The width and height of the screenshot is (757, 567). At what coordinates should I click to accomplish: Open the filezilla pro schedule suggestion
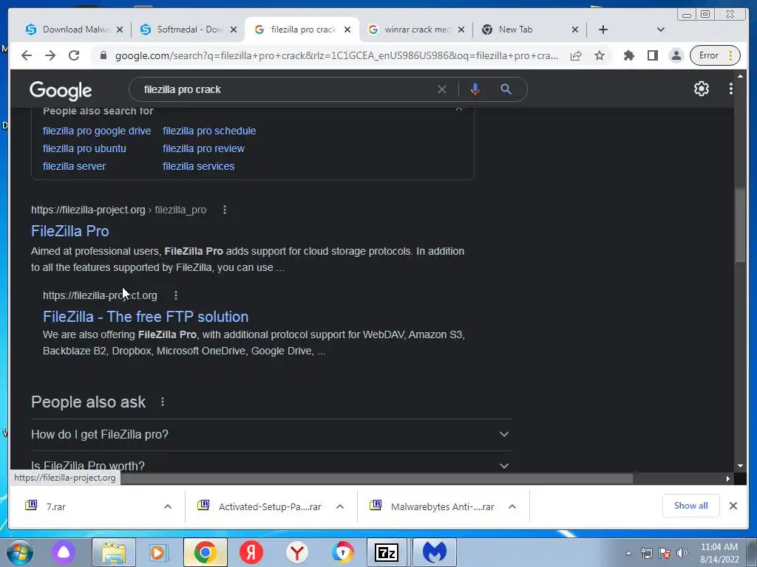click(x=209, y=131)
